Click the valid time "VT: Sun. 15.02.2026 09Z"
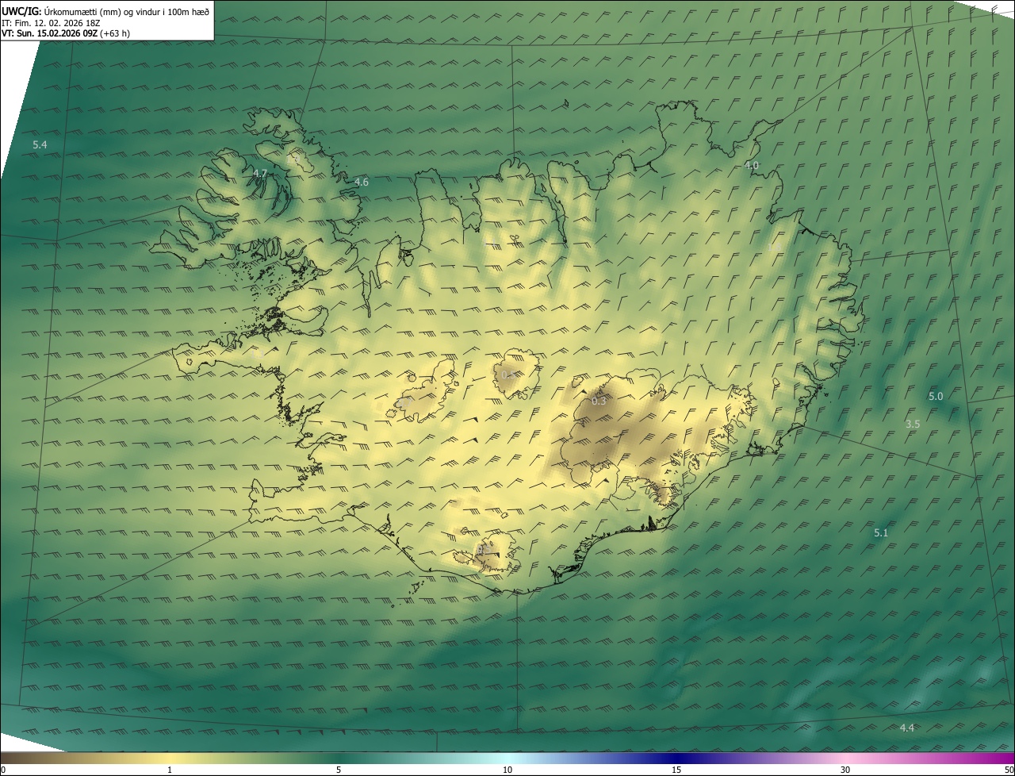The width and height of the screenshot is (1015, 776). click(49, 33)
